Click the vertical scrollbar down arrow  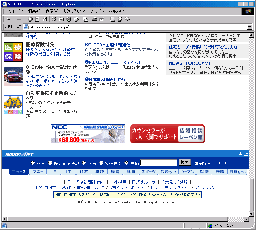(252, 214)
